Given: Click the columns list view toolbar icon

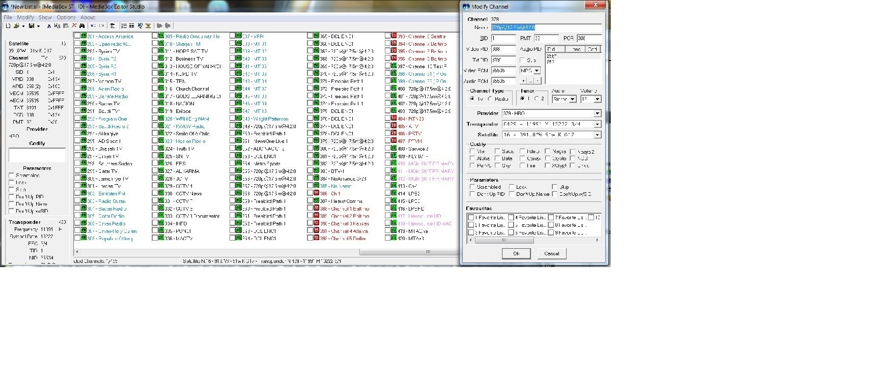Looking at the screenshot, I should (x=132, y=26).
